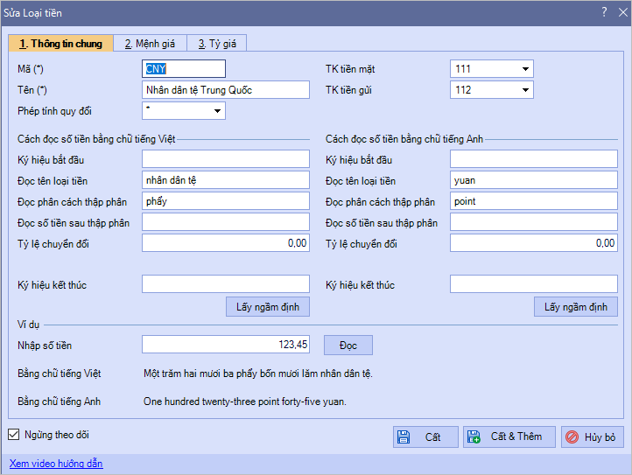Image resolution: width=632 pixels, height=475 pixels.
Task: Open the Phép tính quy đổi dropdown
Action: (x=216, y=110)
